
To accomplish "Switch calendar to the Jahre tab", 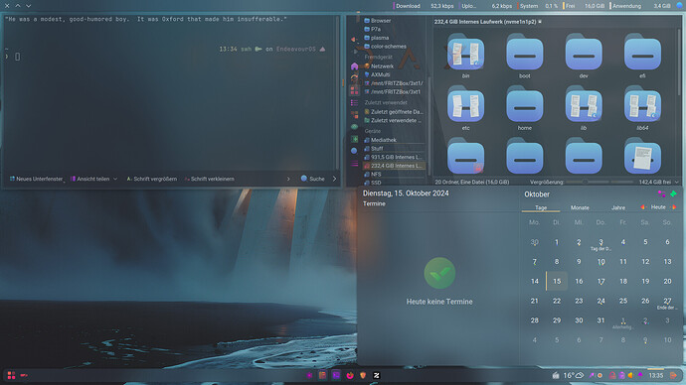I will pos(617,207).
